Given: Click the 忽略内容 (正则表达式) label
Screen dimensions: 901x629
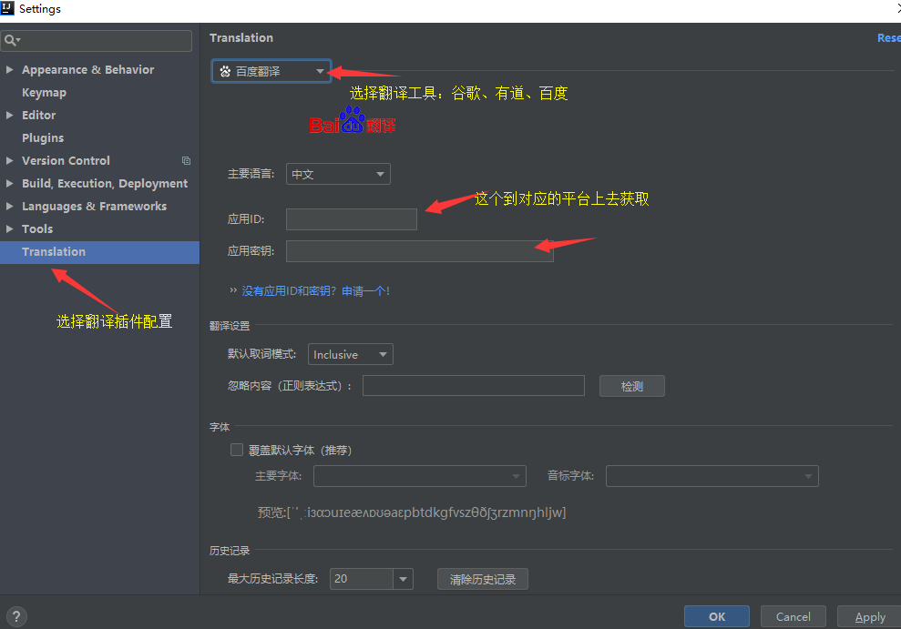Looking at the screenshot, I should click(x=290, y=386).
